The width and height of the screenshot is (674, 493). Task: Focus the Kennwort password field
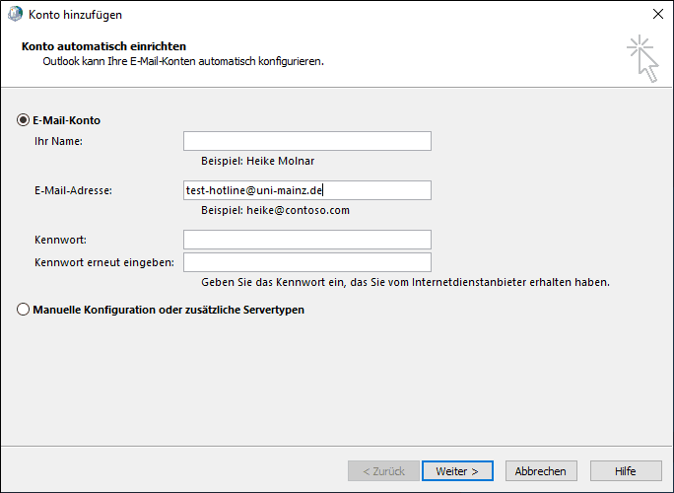coord(306,240)
